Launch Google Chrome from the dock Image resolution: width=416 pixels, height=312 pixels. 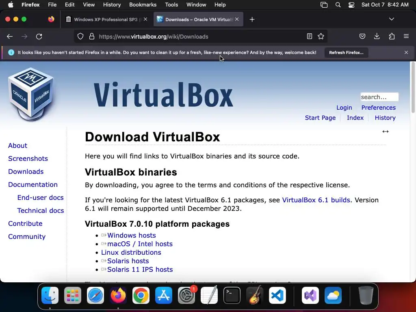tap(141, 295)
